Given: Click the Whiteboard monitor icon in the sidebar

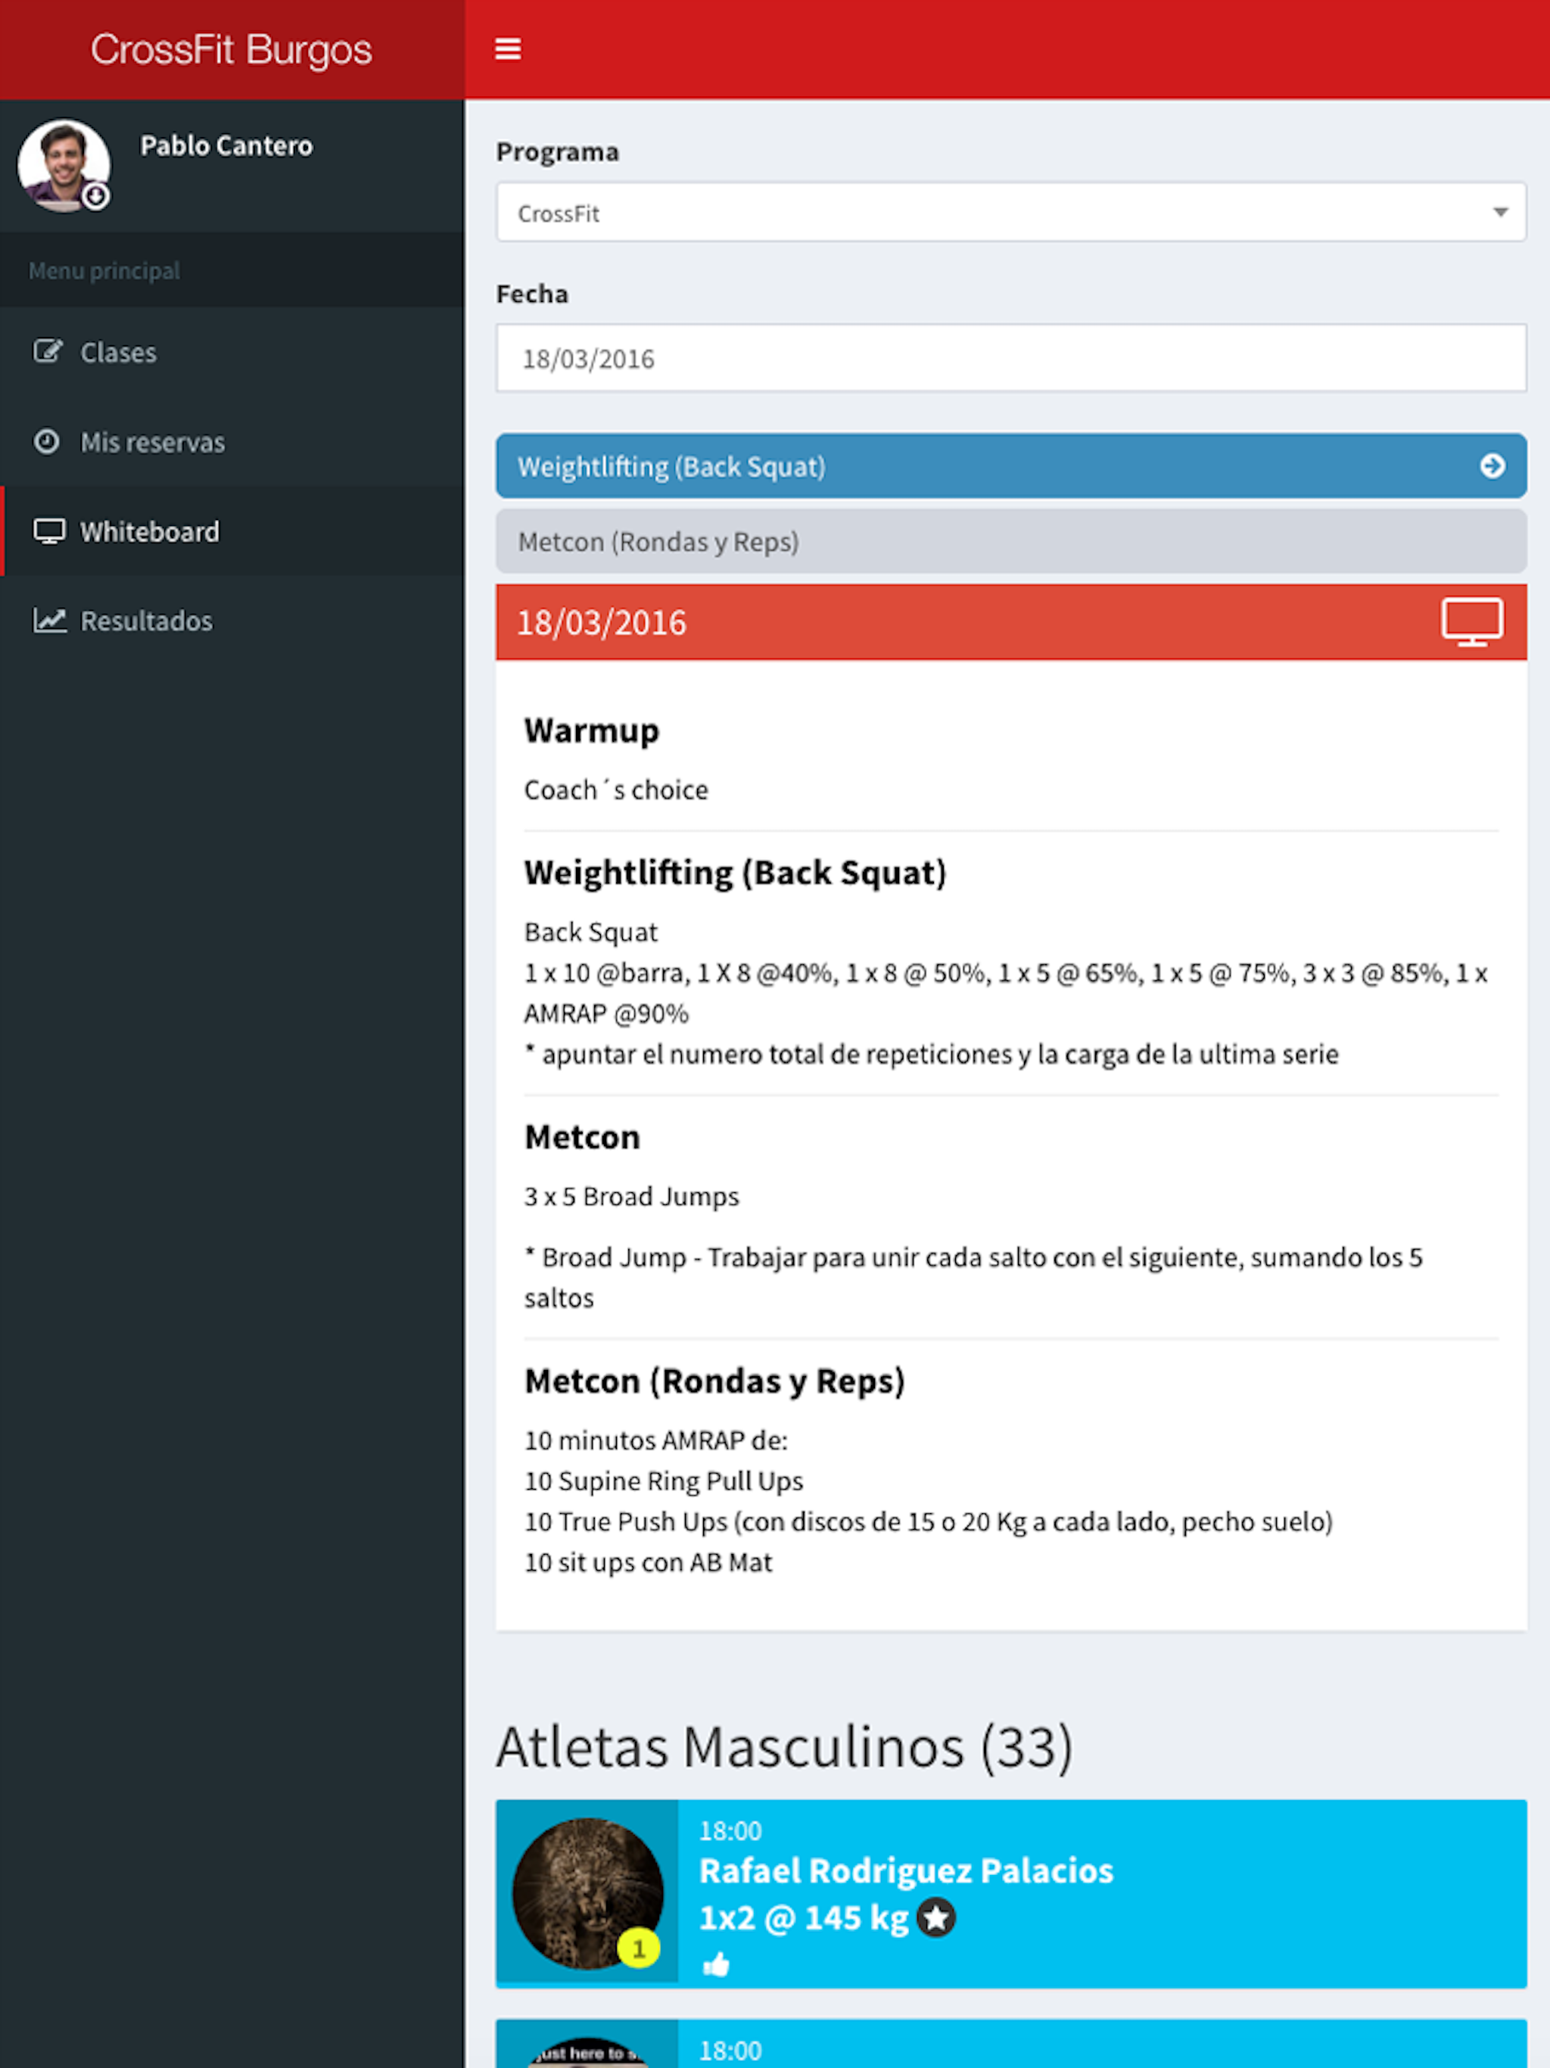Looking at the screenshot, I should click(49, 531).
